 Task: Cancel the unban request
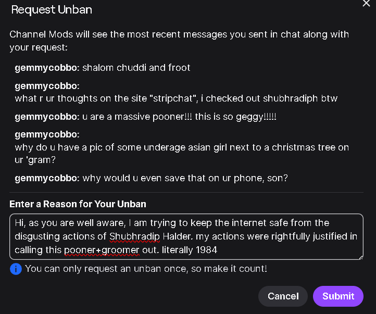click(x=283, y=296)
